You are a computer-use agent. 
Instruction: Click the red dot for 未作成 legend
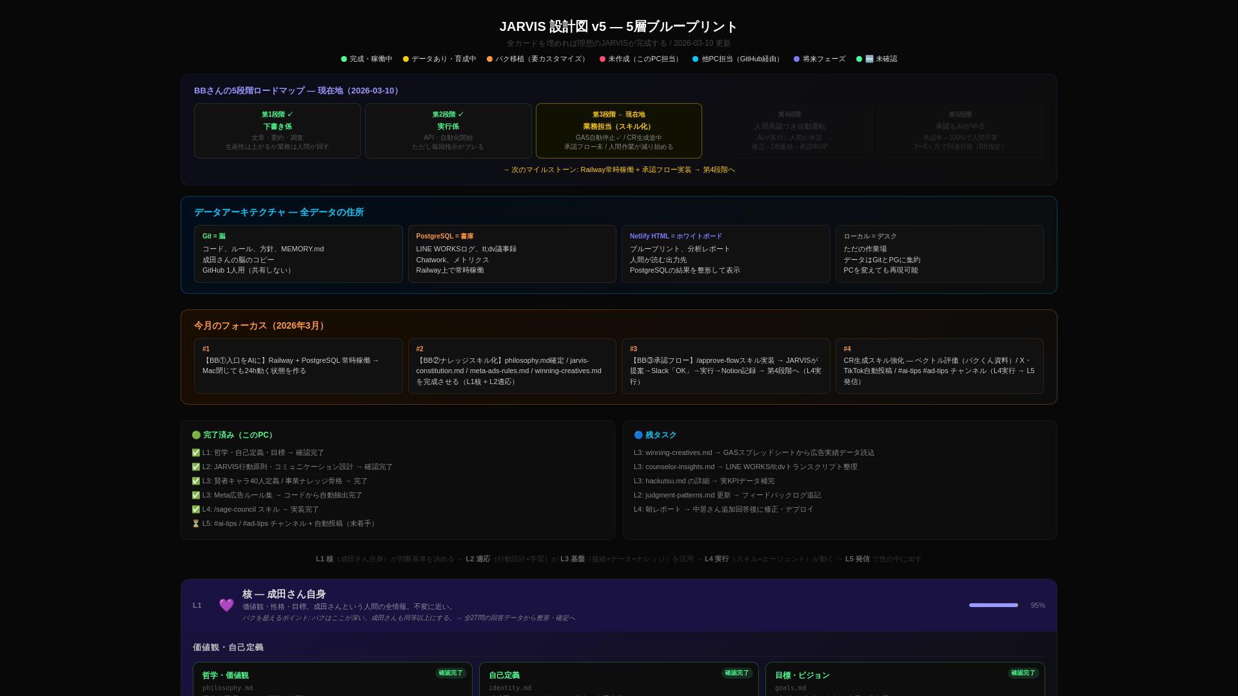tap(603, 59)
